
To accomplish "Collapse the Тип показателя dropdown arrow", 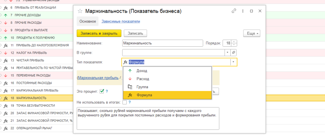I will click(234, 62).
